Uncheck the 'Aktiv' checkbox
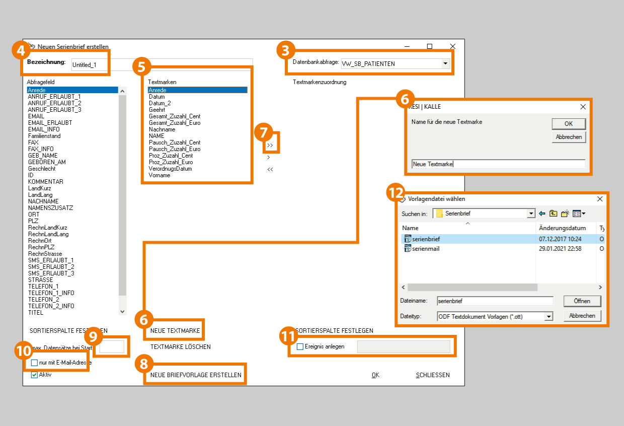Image resolution: width=624 pixels, height=426 pixels. [x=34, y=375]
